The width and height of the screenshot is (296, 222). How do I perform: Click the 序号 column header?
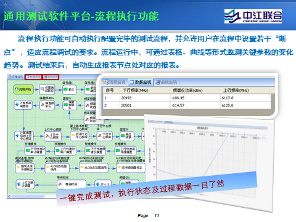point(111,90)
